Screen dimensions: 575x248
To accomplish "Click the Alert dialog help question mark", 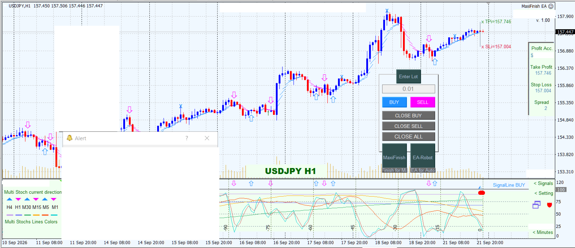I will (x=186, y=138).
